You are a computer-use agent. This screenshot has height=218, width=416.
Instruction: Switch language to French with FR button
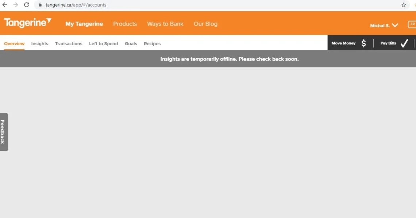pyautogui.click(x=412, y=24)
